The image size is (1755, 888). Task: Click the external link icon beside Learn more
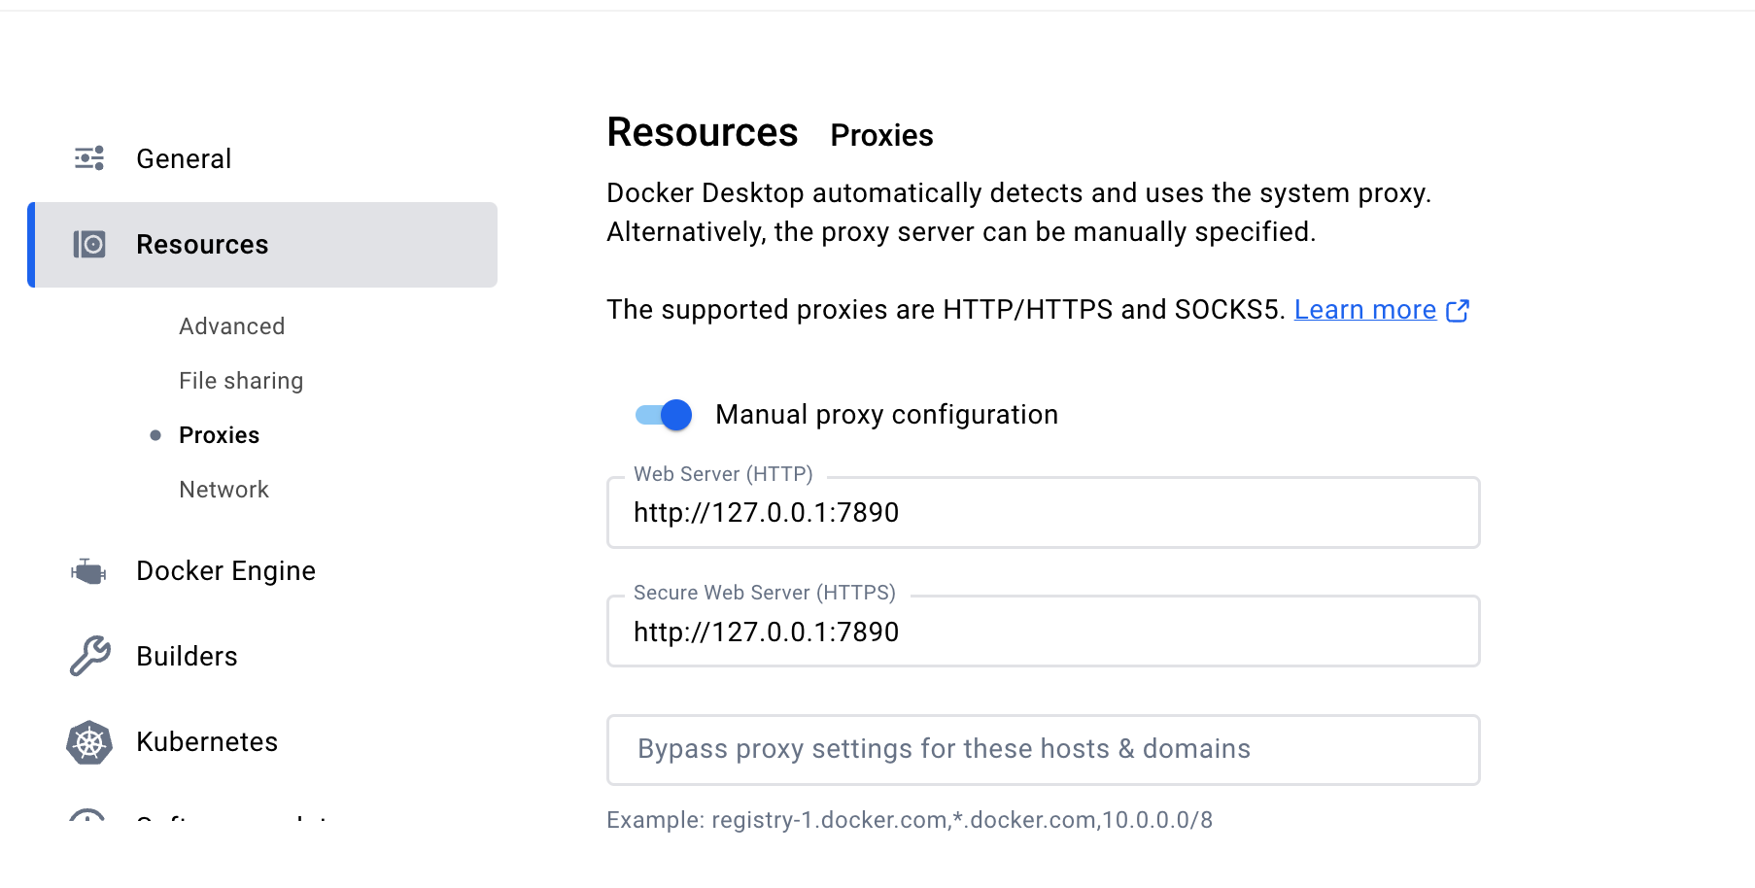click(1458, 311)
